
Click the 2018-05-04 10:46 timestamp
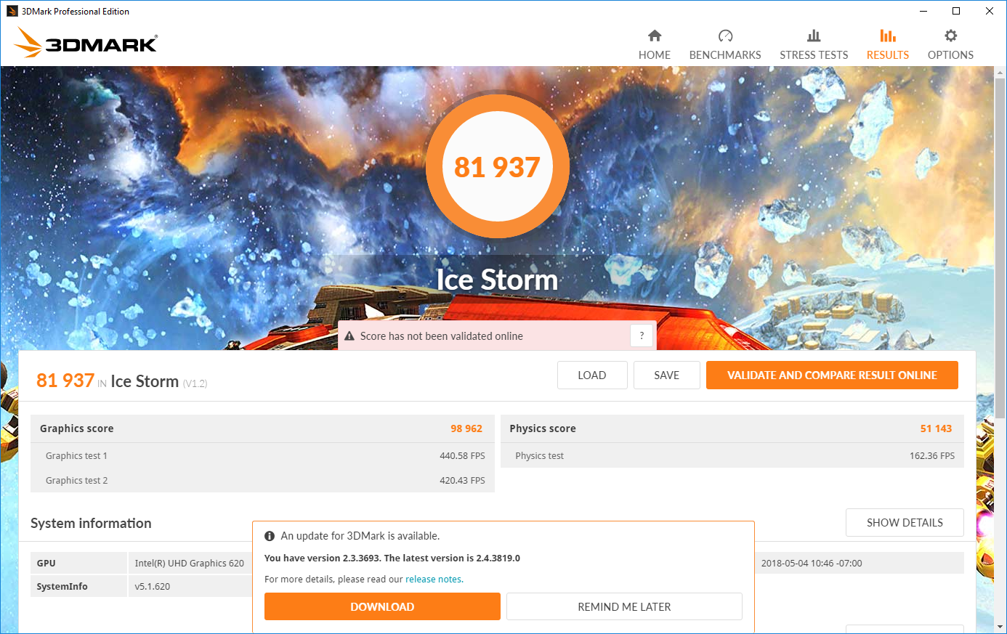click(812, 564)
